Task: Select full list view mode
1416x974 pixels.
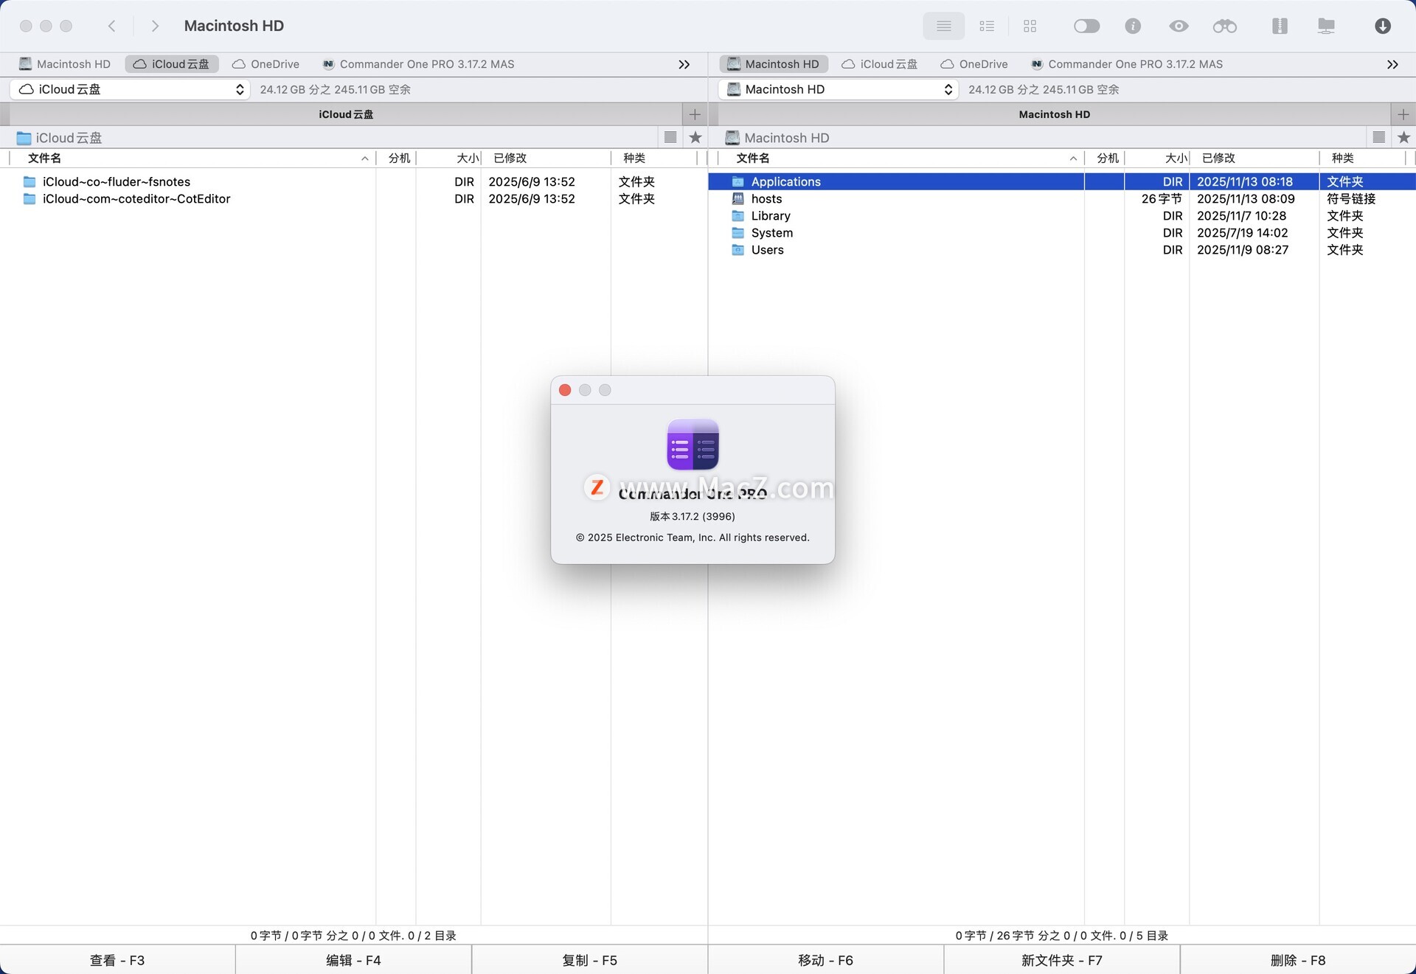Action: pos(943,27)
